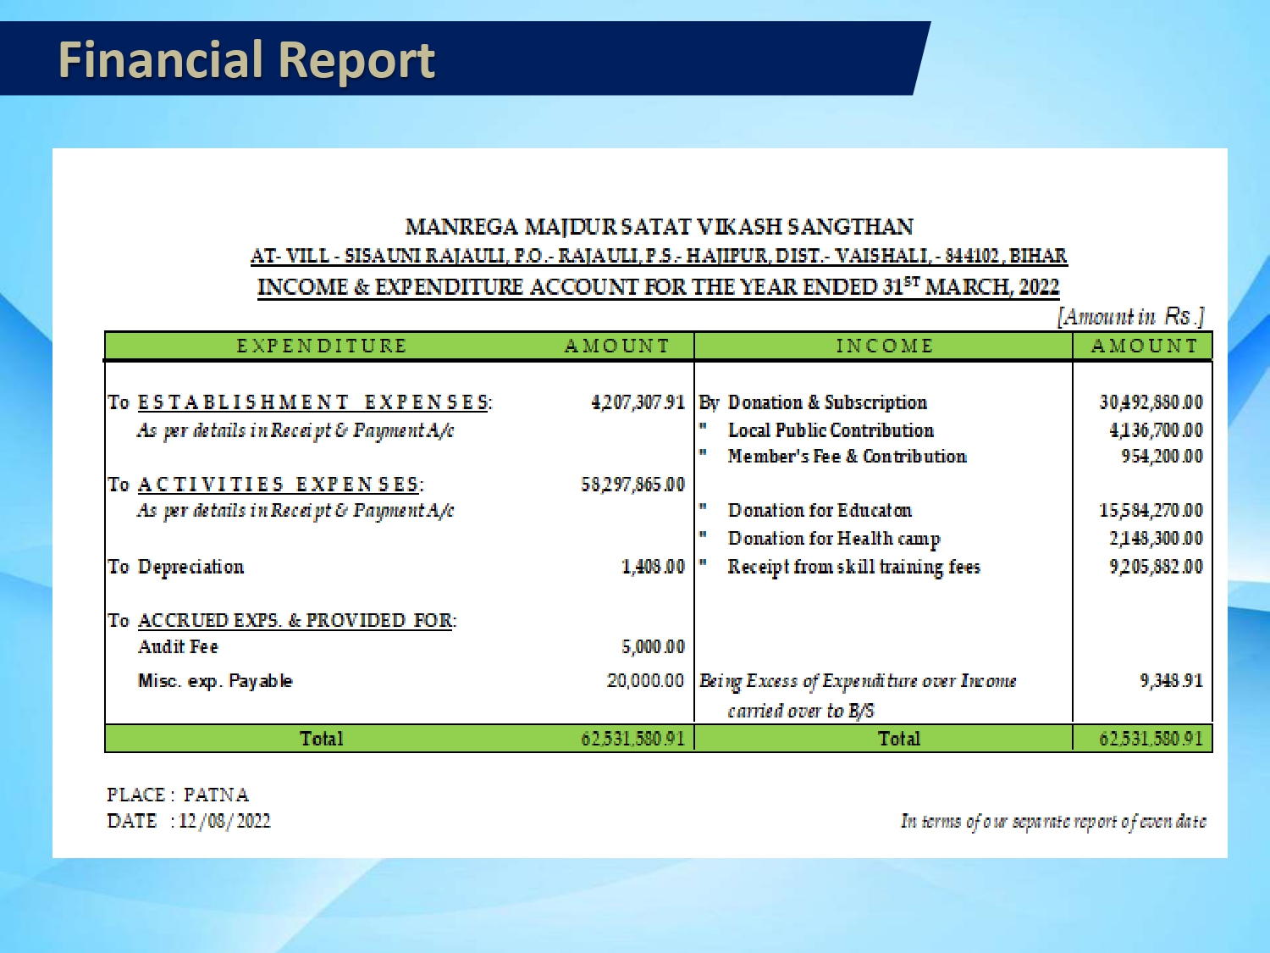This screenshot has height=953, width=1270.
Task: Click the Excess of Expenditure over Income text
Action: click(858, 681)
